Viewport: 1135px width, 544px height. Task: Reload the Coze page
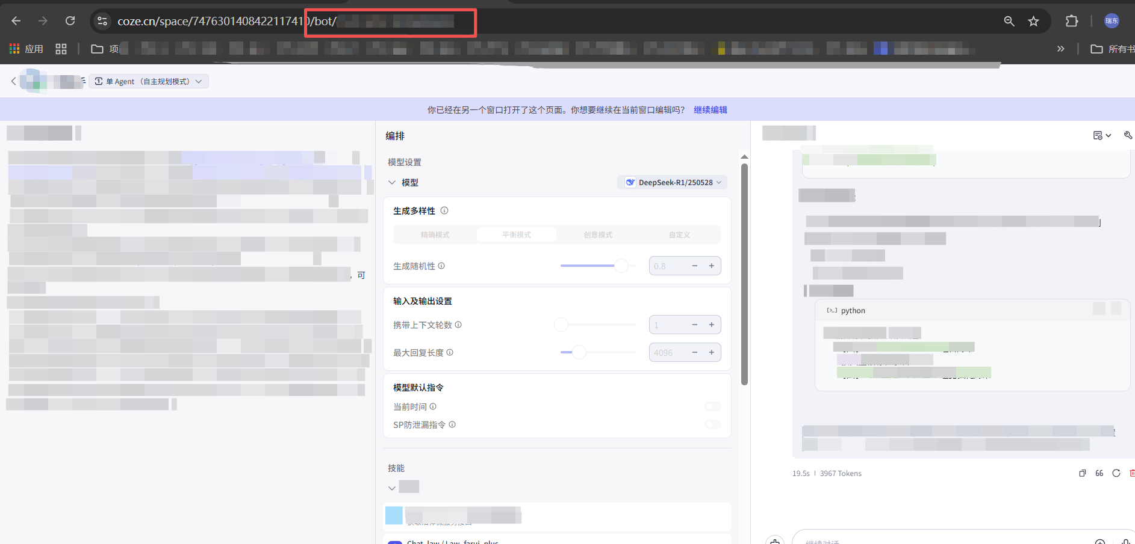(70, 21)
